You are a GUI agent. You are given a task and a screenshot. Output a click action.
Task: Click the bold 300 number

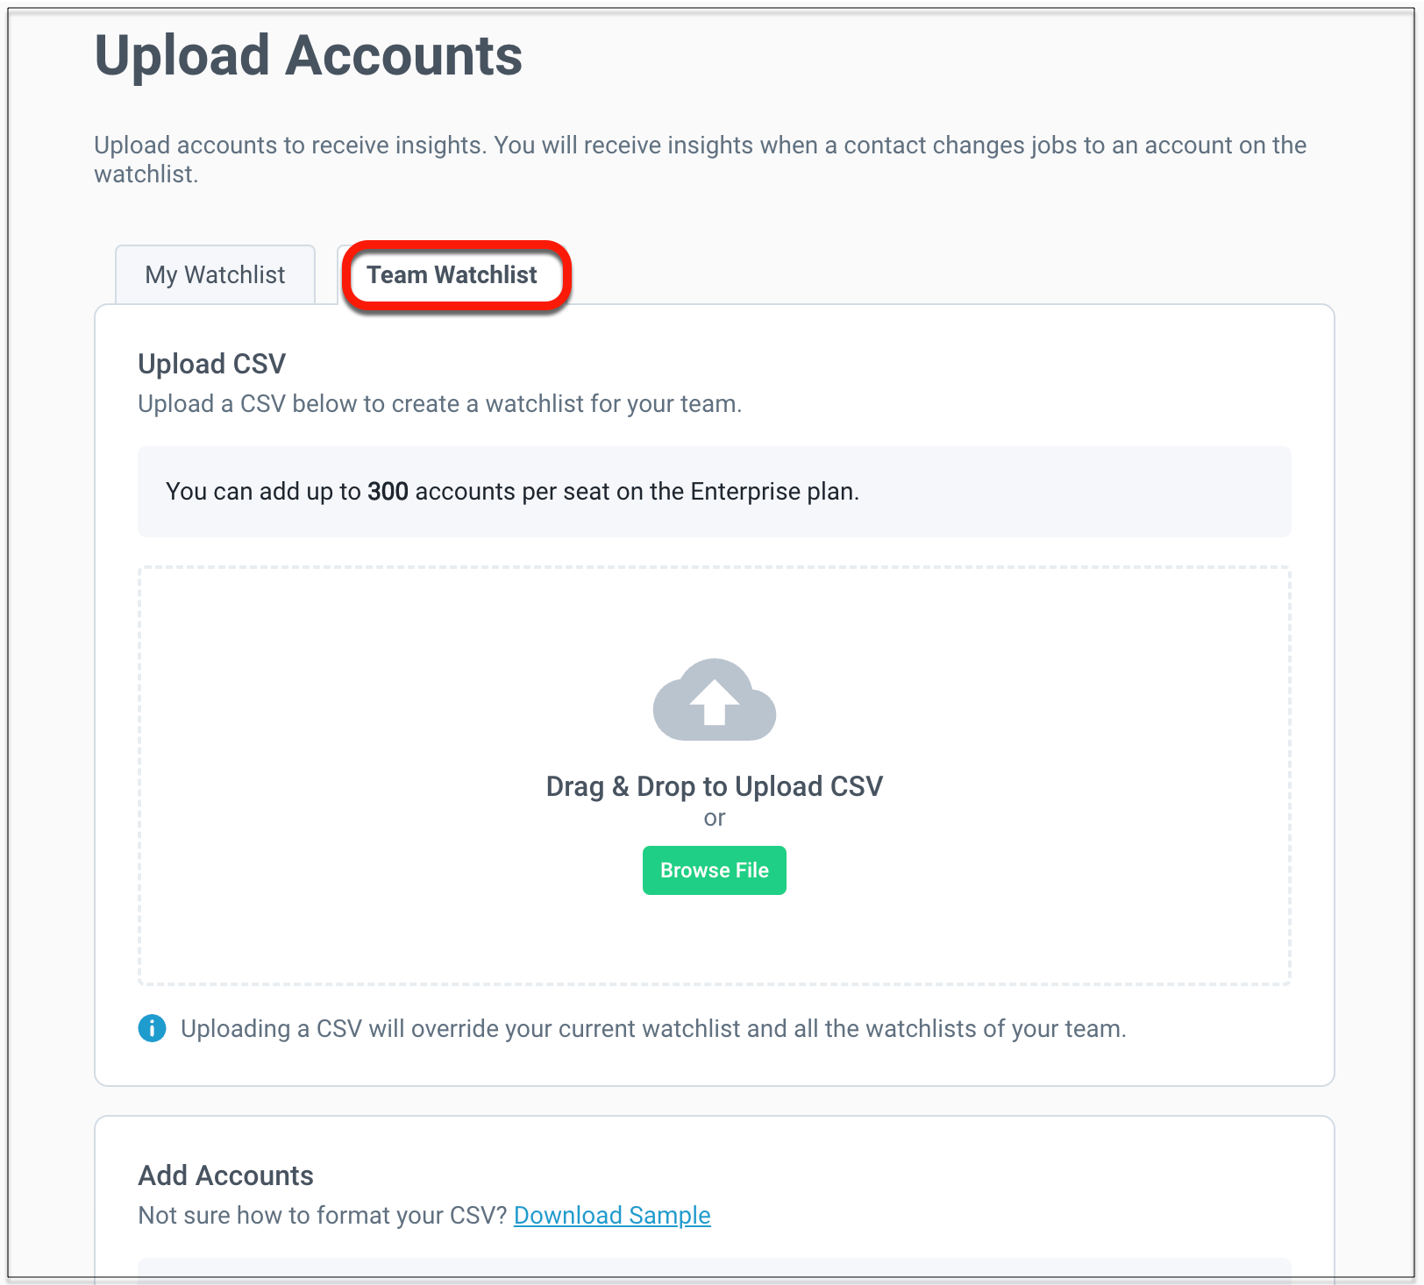point(388,492)
